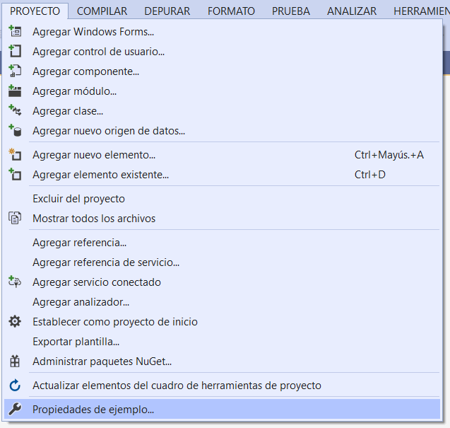Click the Agregar control de usuario icon

[x=15, y=52]
